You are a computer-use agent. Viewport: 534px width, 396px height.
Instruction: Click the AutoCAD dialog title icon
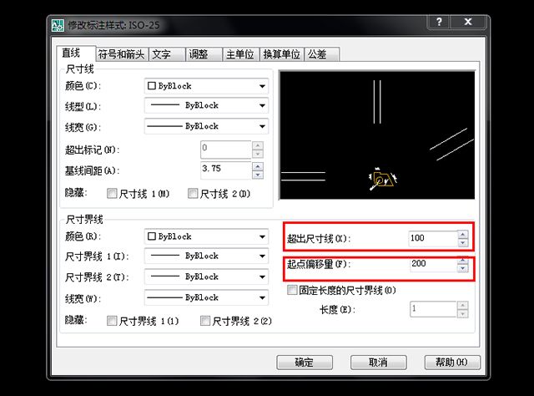(58, 25)
